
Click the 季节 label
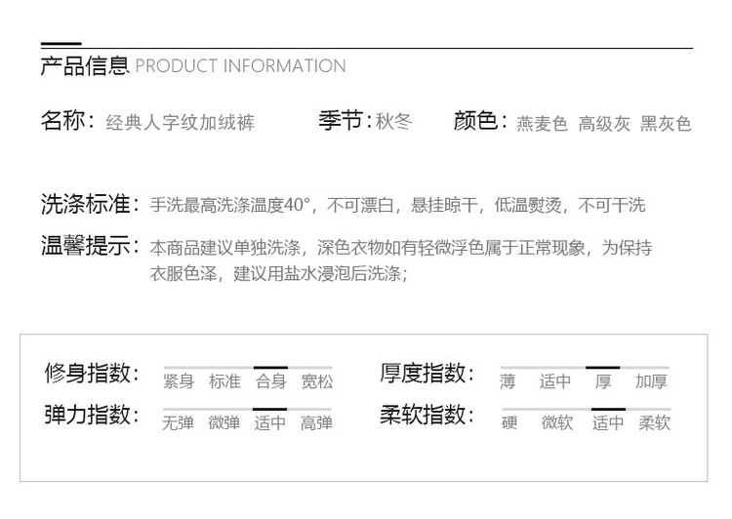341,120
